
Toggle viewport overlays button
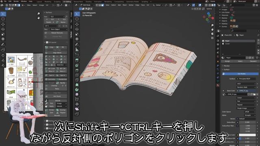click(200, 5)
